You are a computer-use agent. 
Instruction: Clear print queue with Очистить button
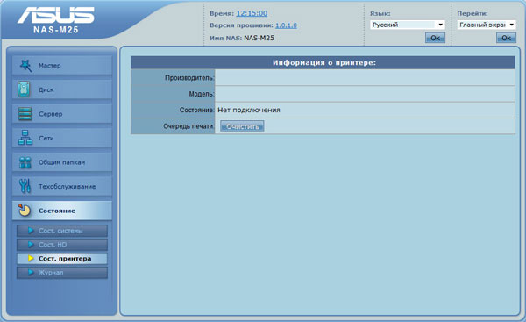click(242, 126)
